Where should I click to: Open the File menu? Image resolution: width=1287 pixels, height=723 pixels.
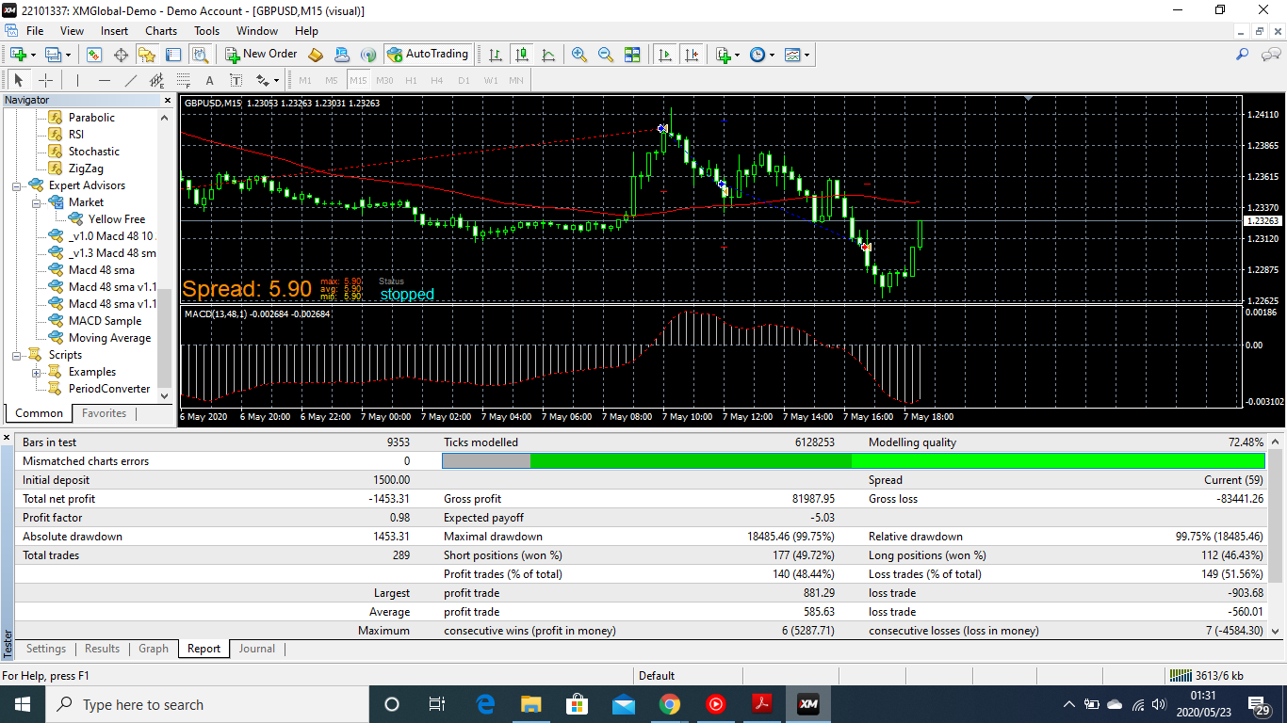point(35,31)
